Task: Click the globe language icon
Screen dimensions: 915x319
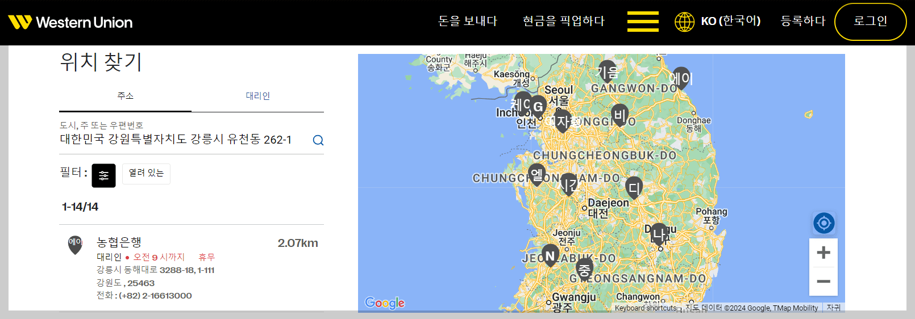Action: coord(684,22)
